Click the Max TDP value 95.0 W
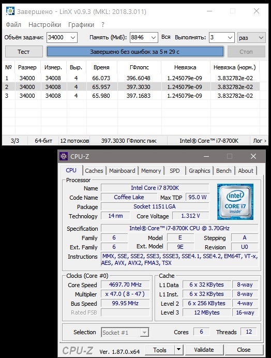271x358 pixels. click(x=198, y=197)
